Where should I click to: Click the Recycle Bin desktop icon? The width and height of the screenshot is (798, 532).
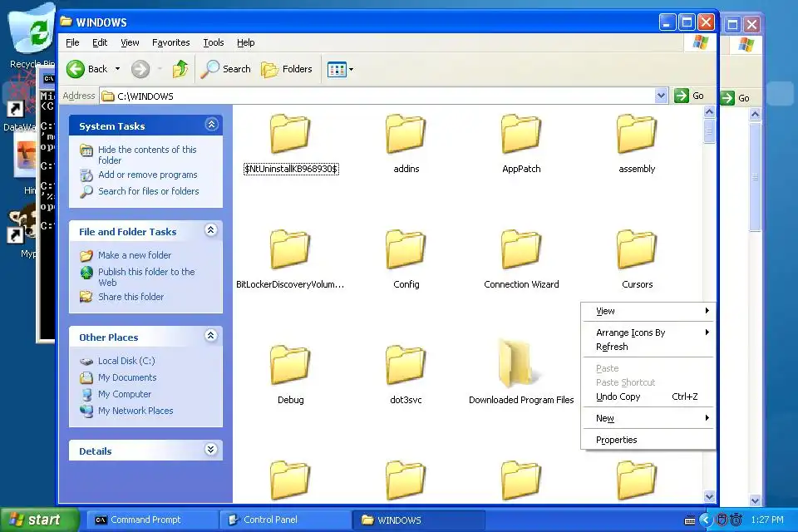(32, 30)
